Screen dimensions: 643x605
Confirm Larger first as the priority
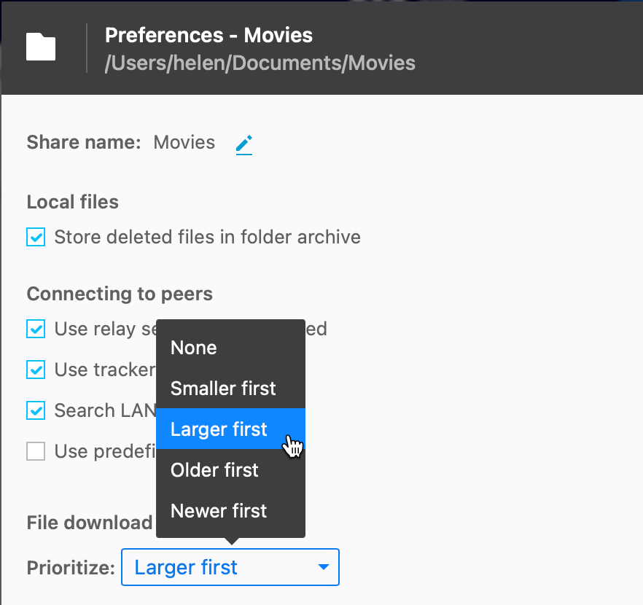coord(219,429)
